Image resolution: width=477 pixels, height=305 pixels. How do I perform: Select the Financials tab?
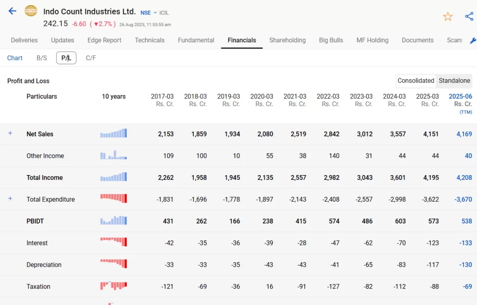(242, 40)
